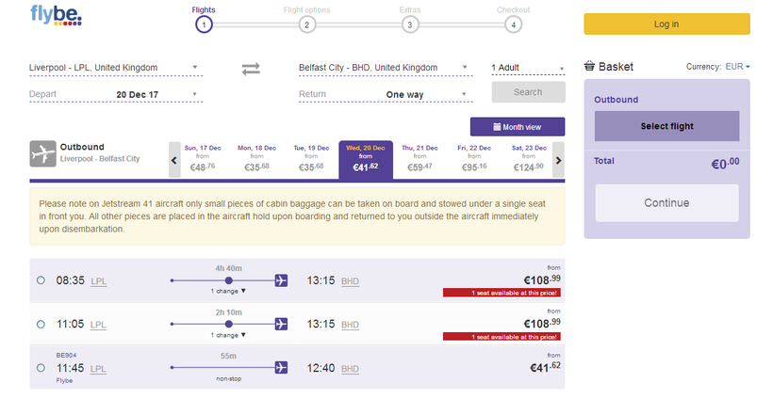
Task: Click plane icon on 08:35 flight
Action: pyautogui.click(x=280, y=280)
